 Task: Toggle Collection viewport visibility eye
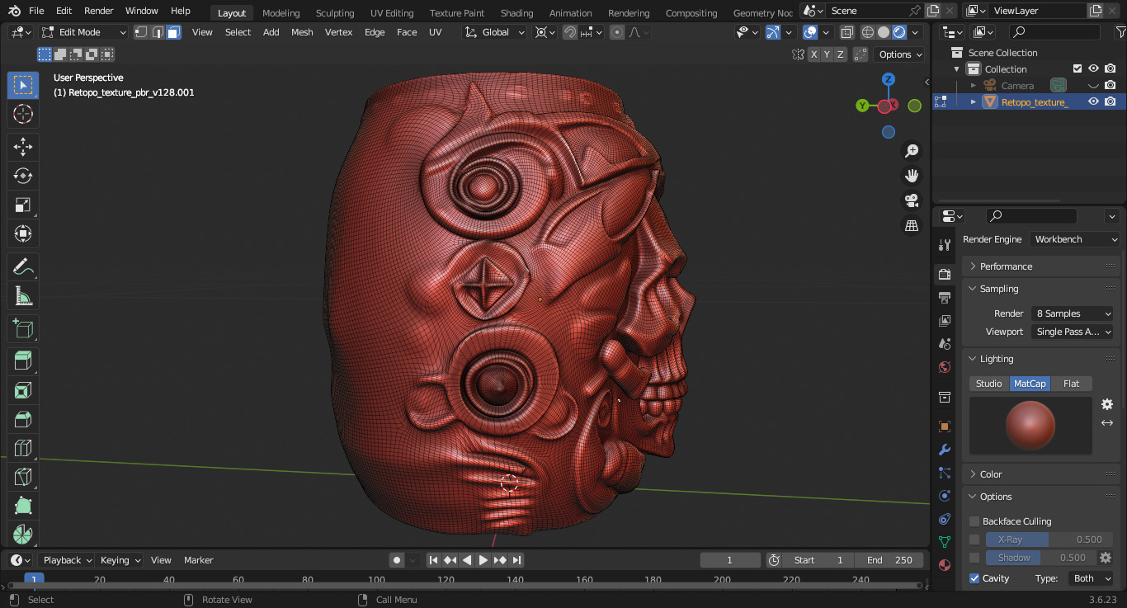(x=1093, y=68)
